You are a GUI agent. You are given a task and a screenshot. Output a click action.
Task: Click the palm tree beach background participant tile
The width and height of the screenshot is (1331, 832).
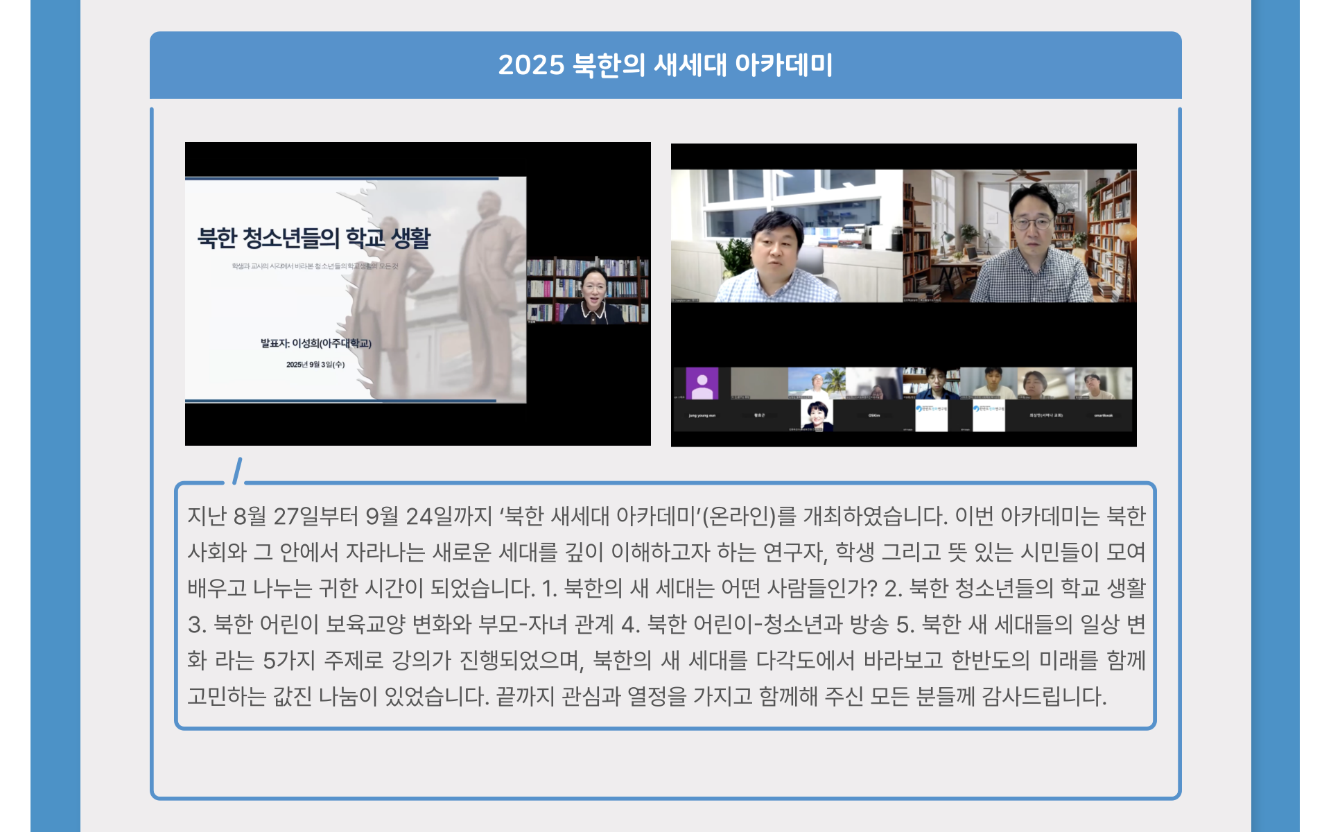[x=816, y=383]
